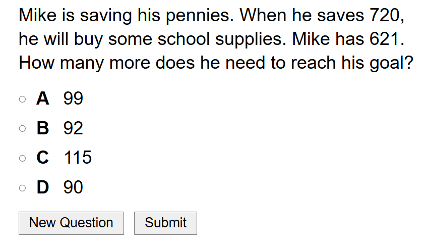426x247 pixels.
Task: Select the radio button for option C
Action: 22,158
